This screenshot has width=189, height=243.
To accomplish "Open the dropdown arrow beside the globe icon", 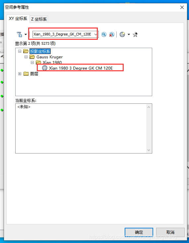I will click(129, 34).
